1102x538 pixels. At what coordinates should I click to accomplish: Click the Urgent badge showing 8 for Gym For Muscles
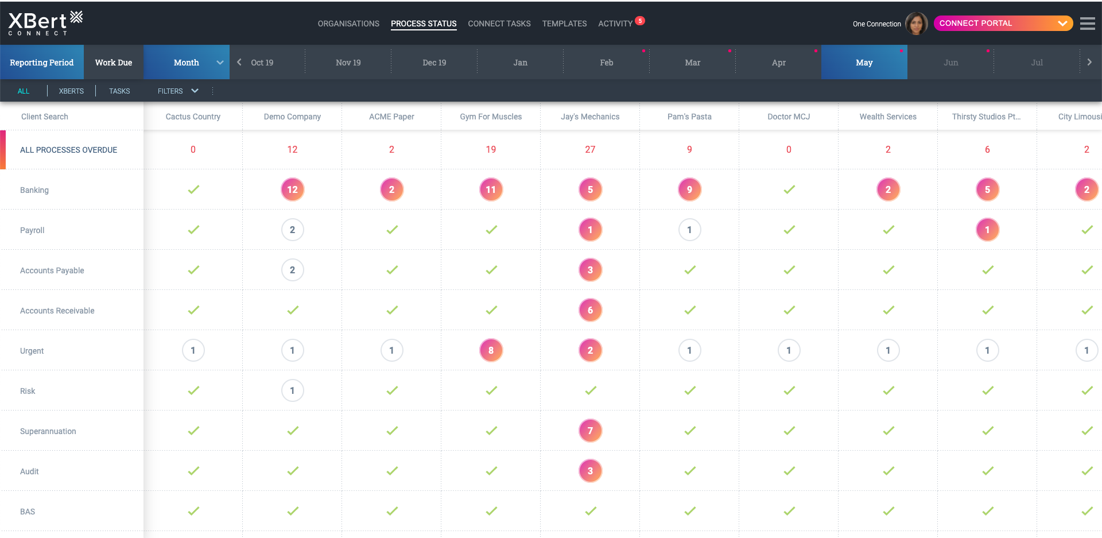[x=491, y=350]
